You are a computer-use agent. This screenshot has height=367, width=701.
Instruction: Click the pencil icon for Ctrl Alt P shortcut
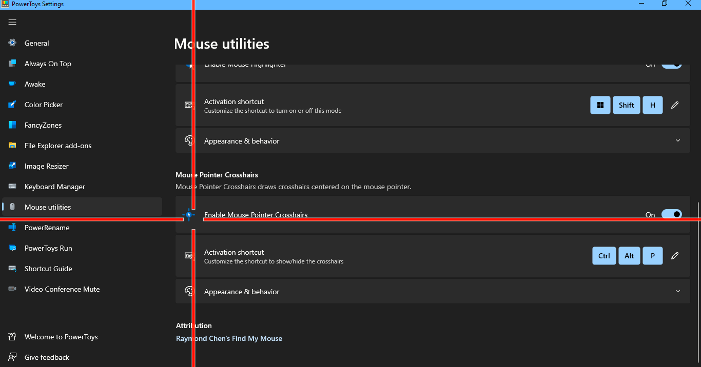[675, 256]
